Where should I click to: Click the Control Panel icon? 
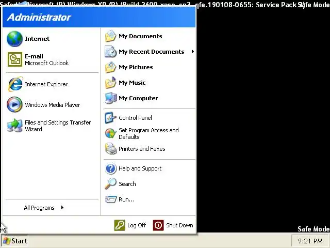[x=110, y=118]
